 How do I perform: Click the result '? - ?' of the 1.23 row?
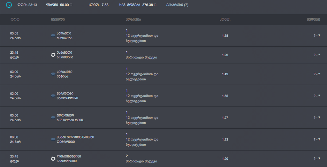316,139
